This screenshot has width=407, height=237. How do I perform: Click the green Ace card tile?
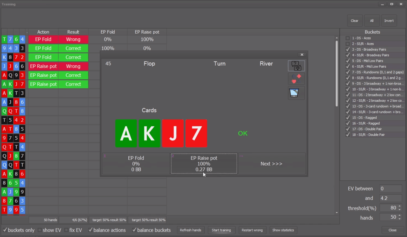coord(126,133)
